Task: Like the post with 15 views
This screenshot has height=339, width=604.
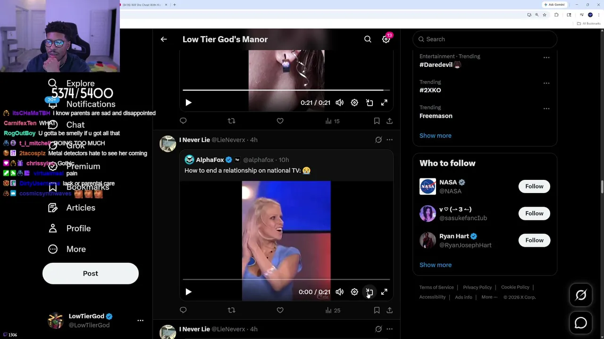Action: click(x=280, y=121)
